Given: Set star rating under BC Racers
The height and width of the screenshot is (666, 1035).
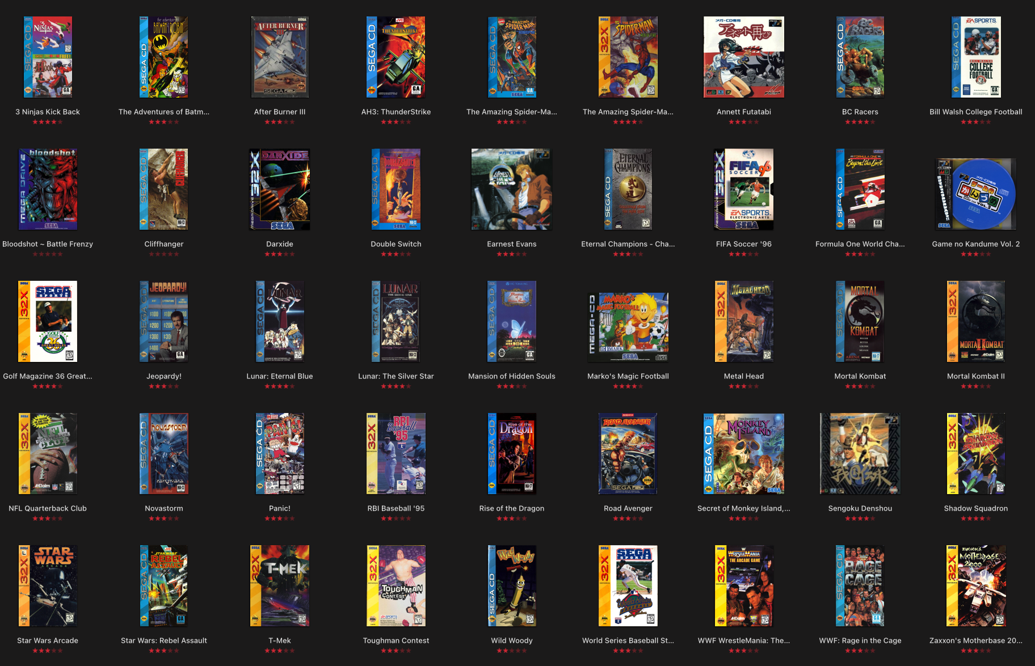Looking at the screenshot, I should point(860,122).
